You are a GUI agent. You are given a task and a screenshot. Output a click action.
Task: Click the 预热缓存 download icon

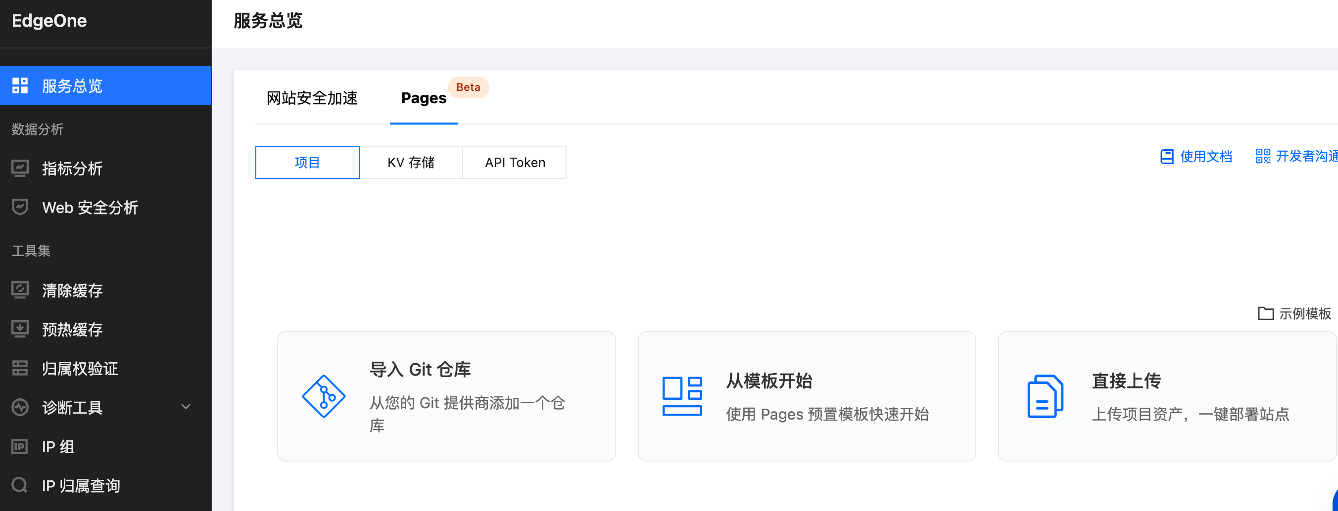[20, 330]
